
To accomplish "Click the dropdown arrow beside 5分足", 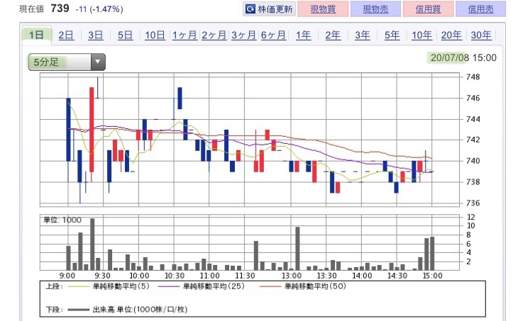I will [97, 62].
